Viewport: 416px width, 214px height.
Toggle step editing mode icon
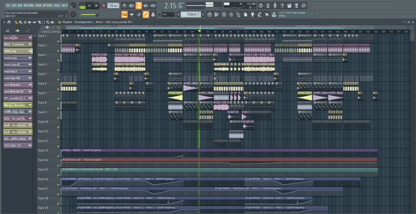pos(139,15)
